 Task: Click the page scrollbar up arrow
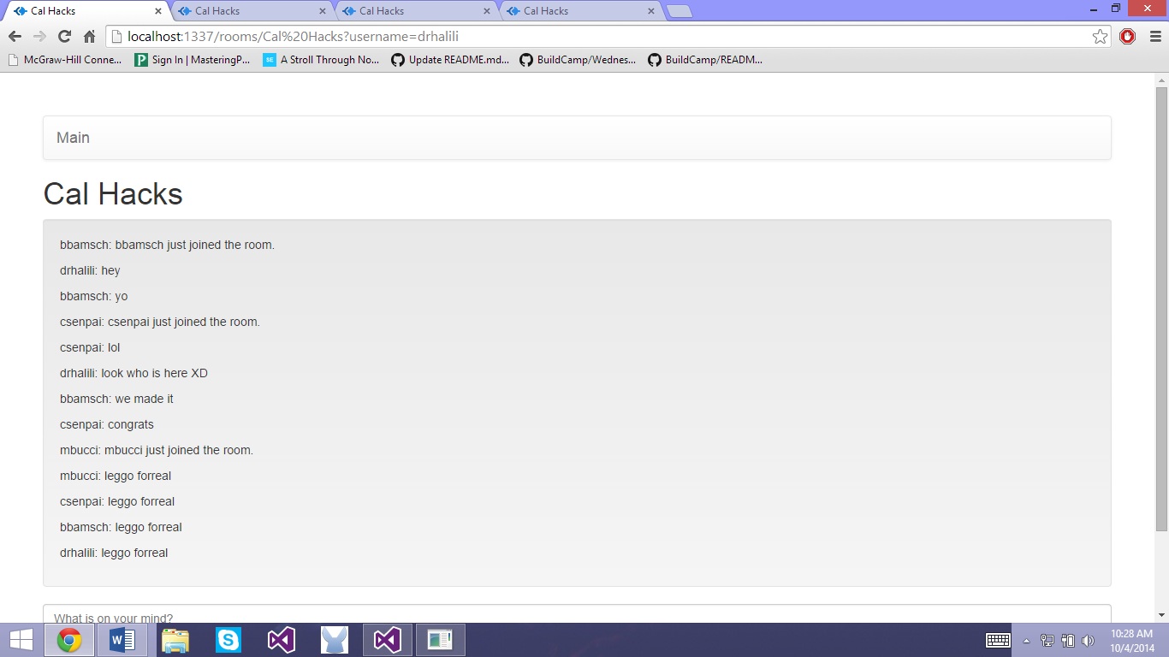pos(1161,80)
